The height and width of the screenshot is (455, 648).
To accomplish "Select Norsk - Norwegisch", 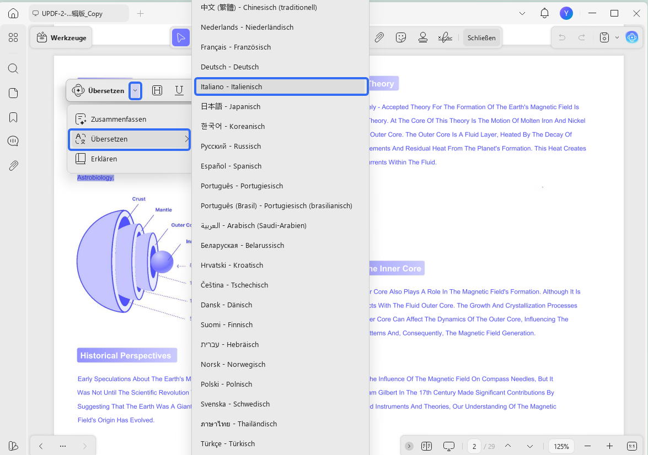I will 281,364.
